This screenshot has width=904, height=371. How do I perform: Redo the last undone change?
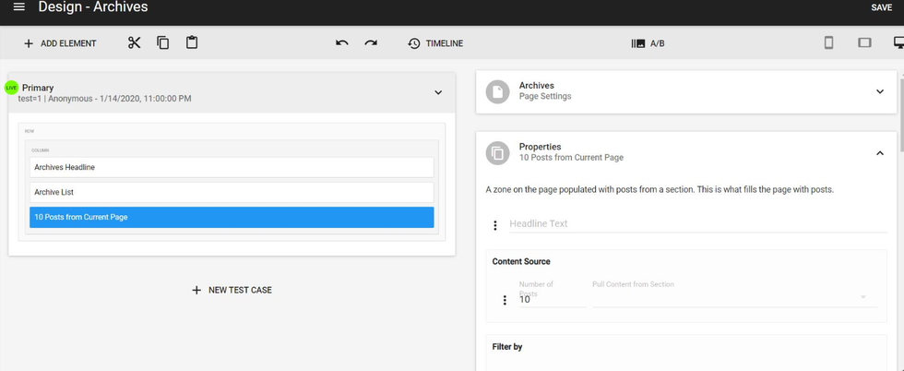[371, 43]
